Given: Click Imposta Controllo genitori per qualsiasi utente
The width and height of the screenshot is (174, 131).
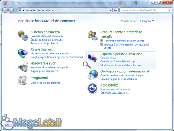Looking at the screenshot, I should 126,46.
